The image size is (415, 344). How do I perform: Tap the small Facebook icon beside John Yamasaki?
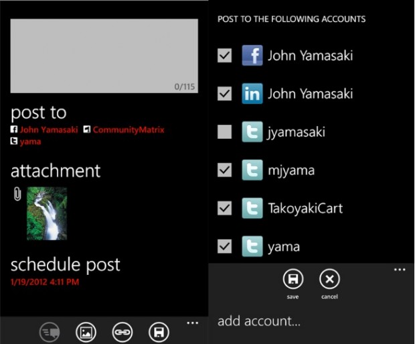tap(14, 129)
